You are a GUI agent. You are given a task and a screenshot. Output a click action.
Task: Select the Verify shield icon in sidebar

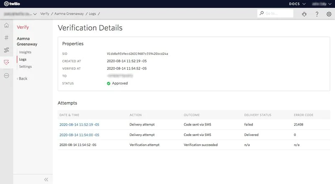click(x=6, y=63)
